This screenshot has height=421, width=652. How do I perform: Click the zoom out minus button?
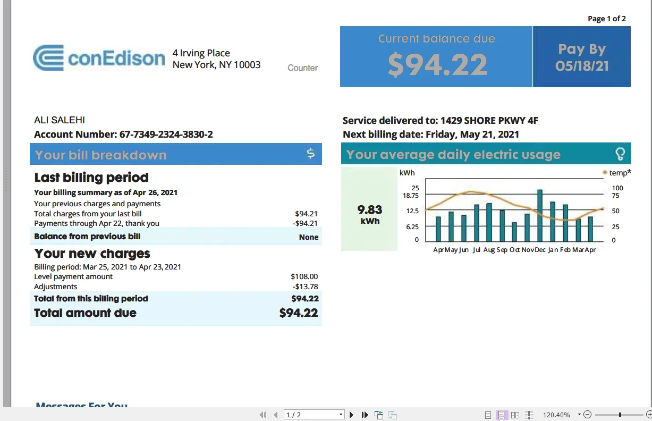tap(587, 415)
